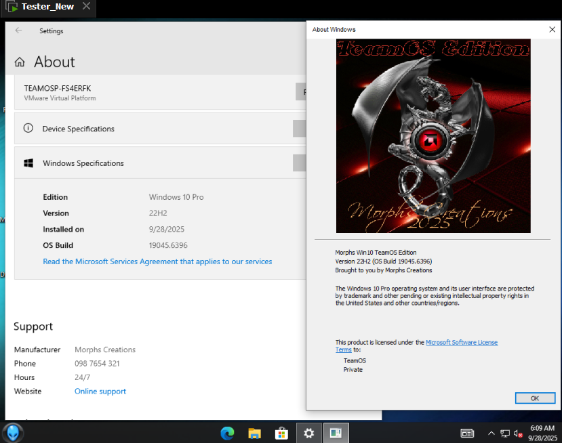Open Microsoft Edge from the taskbar
The height and width of the screenshot is (443, 562).
tap(227, 433)
